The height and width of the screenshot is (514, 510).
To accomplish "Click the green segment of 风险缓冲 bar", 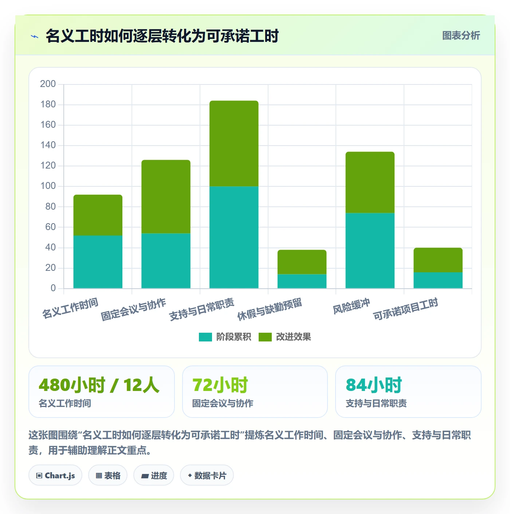I will click(370, 182).
